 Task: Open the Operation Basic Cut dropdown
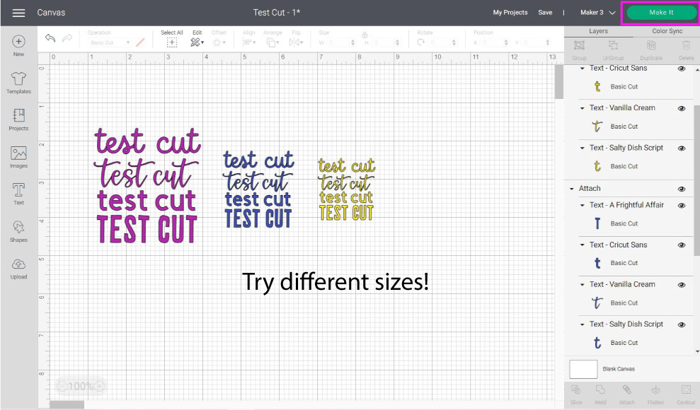tap(108, 43)
